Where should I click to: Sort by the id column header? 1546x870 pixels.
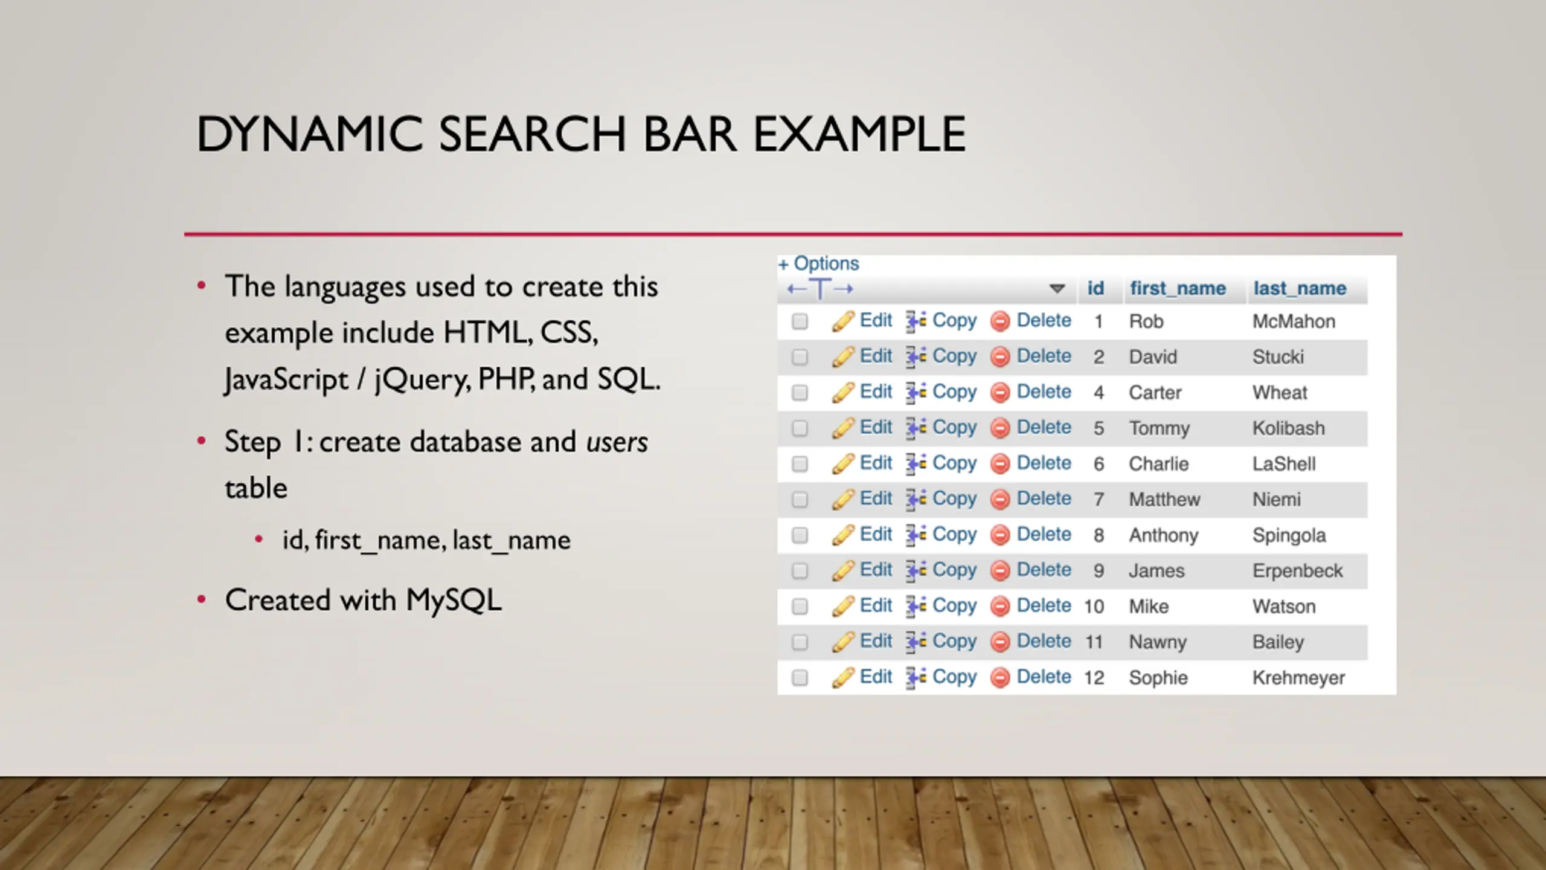pos(1095,288)
